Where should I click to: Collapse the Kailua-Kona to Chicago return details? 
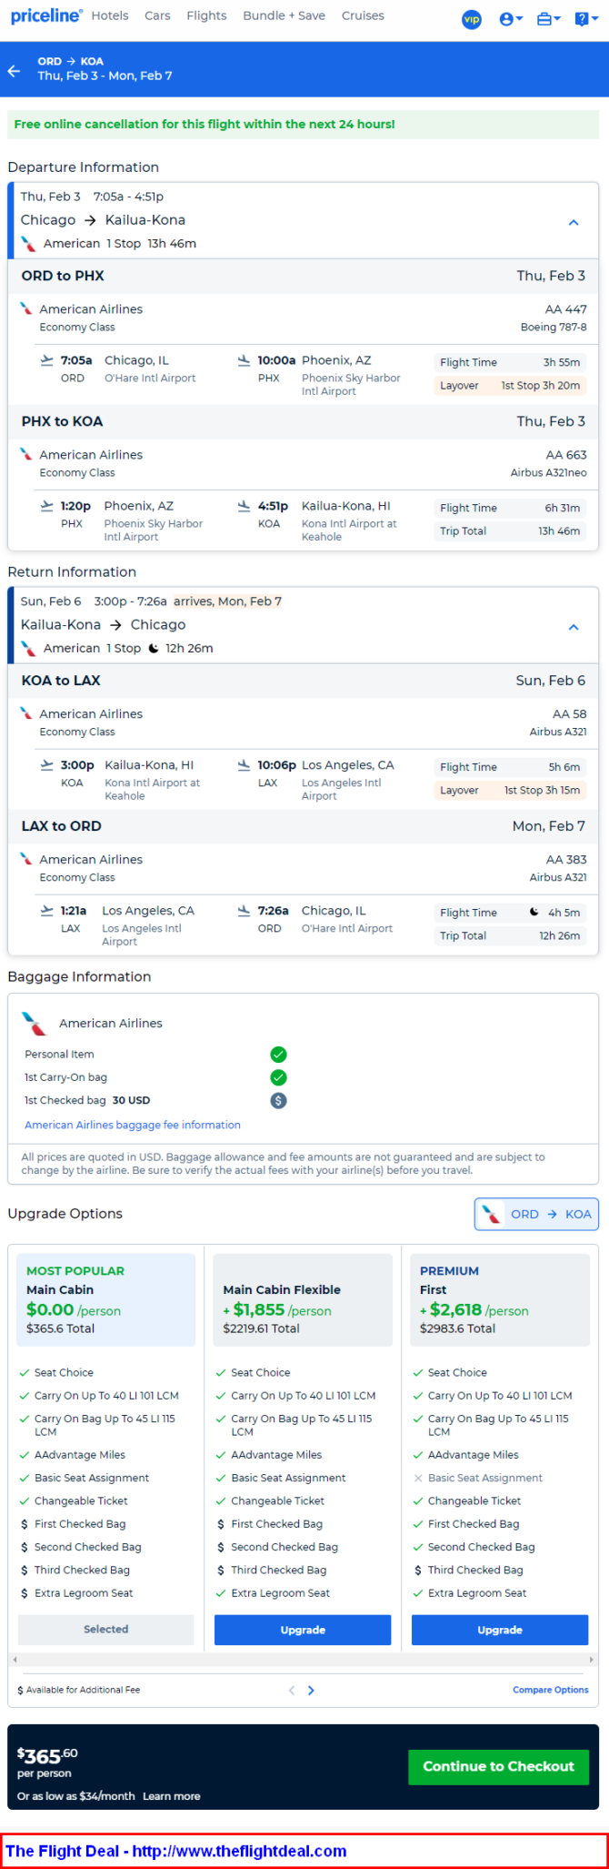tap(574, 628)
